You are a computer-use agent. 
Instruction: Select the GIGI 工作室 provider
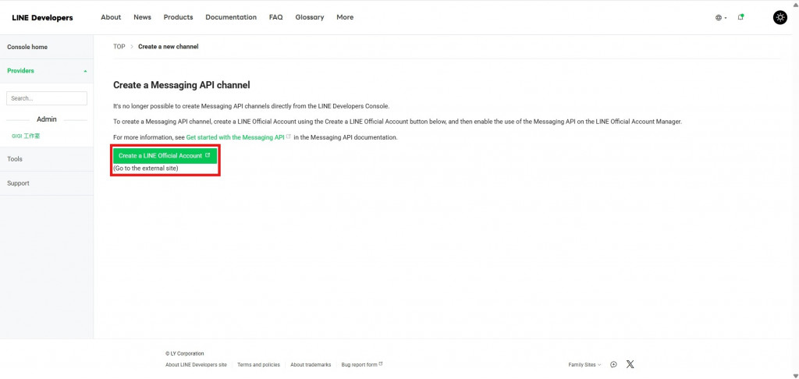[x=26, y=136]
